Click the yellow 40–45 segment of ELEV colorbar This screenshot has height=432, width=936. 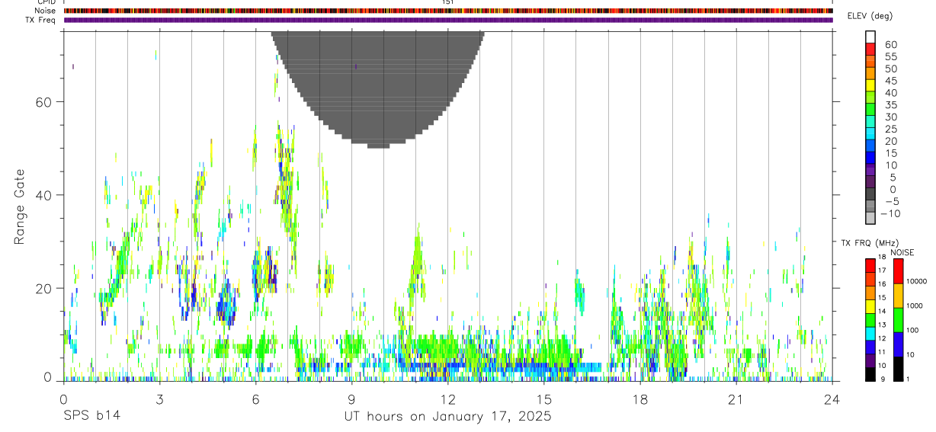pyautogui.click(x=870, y=85)
